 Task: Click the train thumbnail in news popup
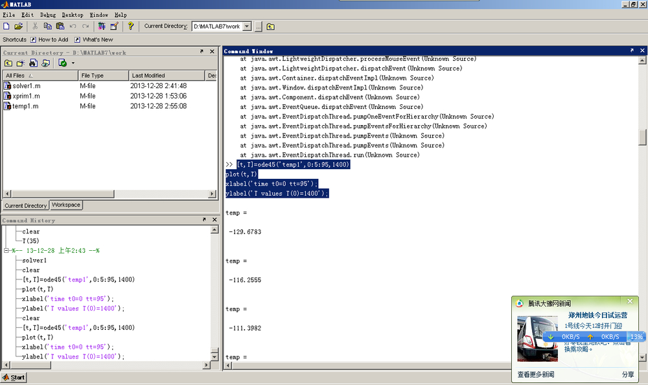point(537,339)
